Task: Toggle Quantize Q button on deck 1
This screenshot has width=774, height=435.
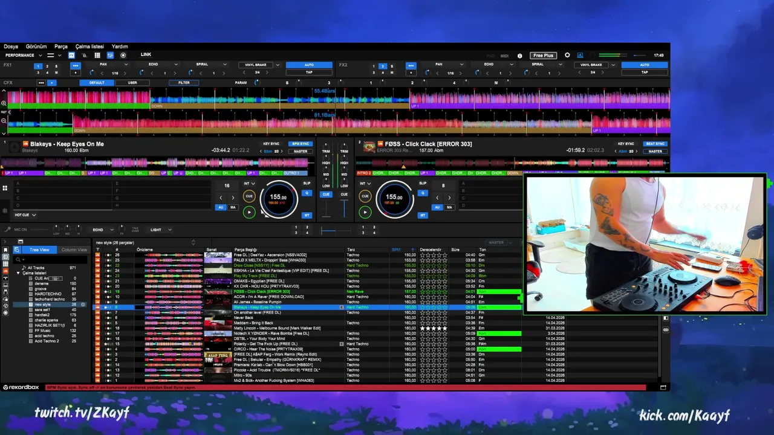Action: point(307,193)
